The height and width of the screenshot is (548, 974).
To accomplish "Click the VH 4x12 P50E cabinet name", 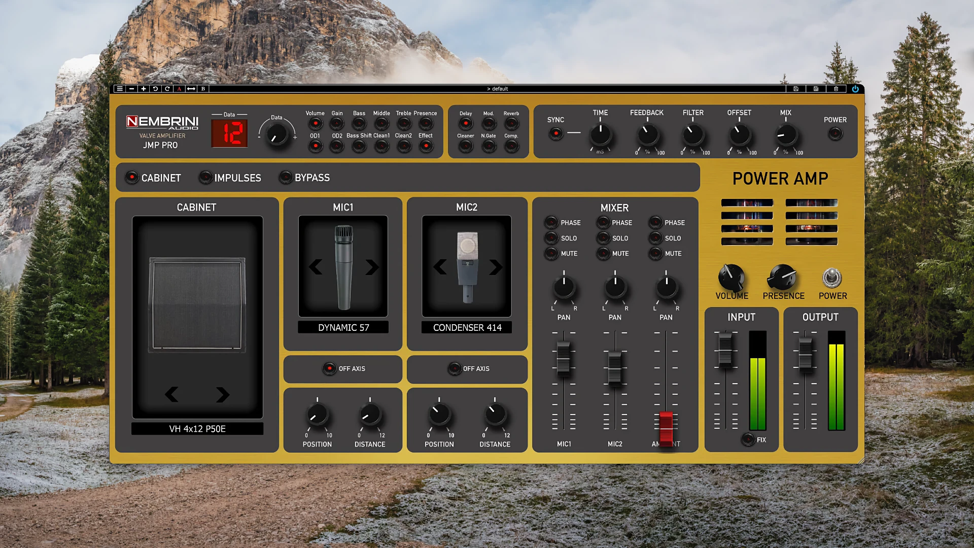I will pos(197,429).
